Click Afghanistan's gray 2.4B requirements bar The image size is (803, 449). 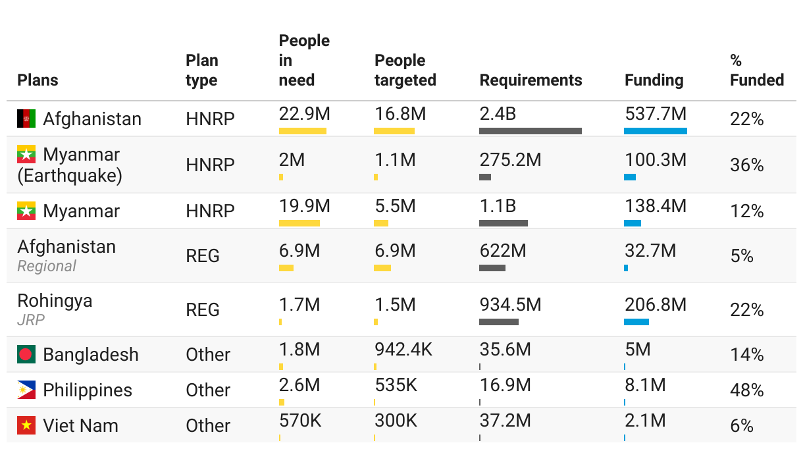(x=530, y=131)
